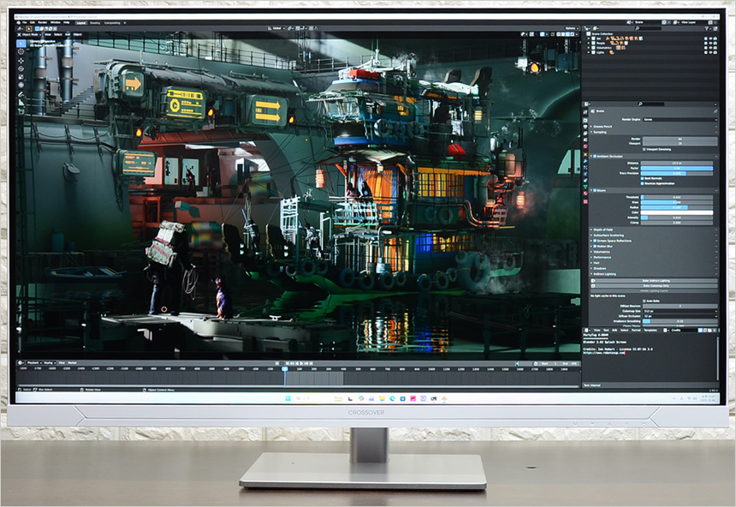This screenshot has height=507, width=736.
Task: Click the Bake Cubemap Only button
Action: (x=655, y=286)
